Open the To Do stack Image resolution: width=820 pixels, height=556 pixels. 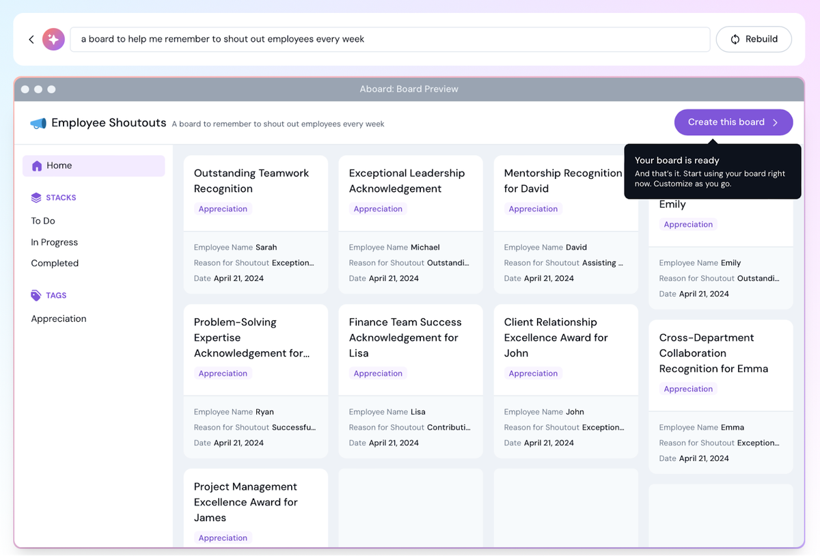43,221
